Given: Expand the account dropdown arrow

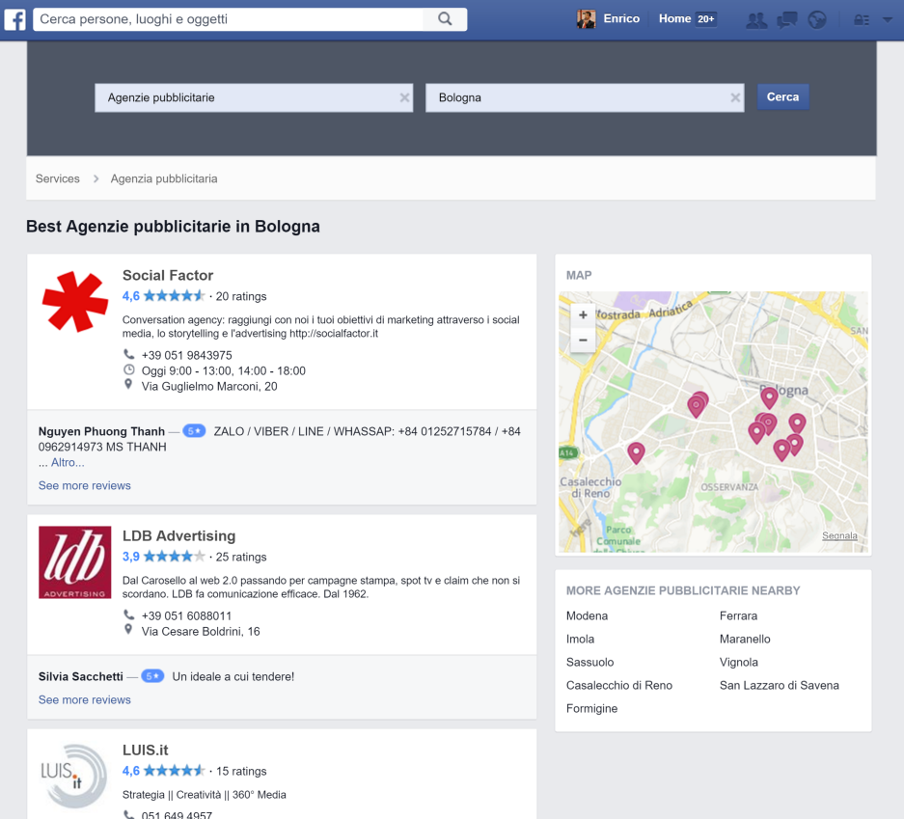Looking at the screenshot, I should pyautogui.click(x=888, y=20).
